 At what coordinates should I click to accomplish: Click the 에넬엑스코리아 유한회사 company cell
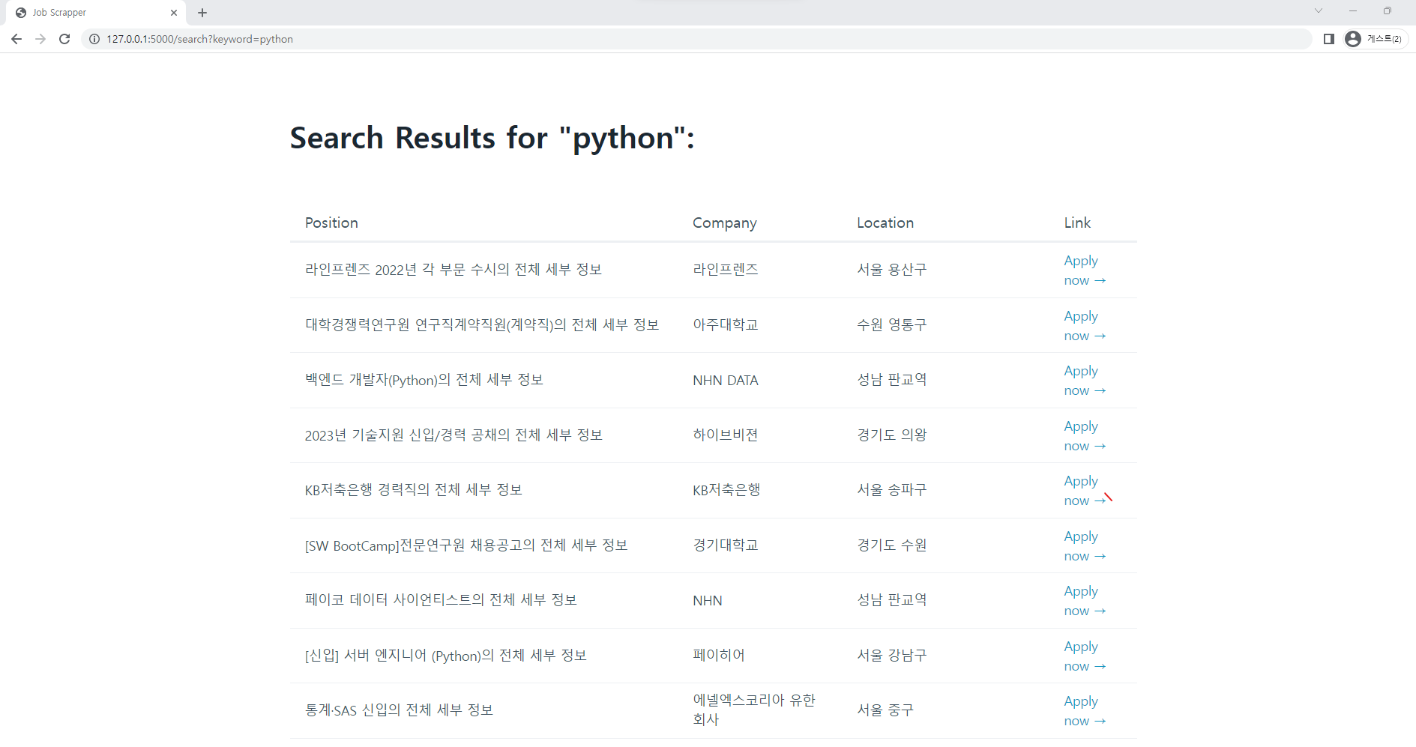[754, 710]
